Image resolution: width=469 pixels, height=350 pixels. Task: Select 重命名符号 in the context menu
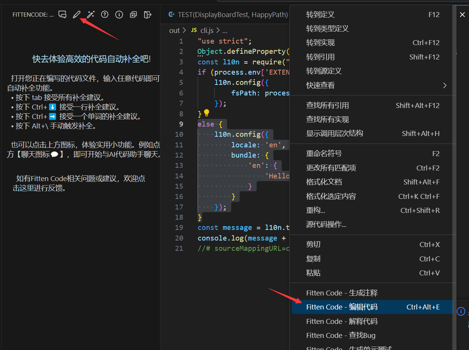coord(324,154)
